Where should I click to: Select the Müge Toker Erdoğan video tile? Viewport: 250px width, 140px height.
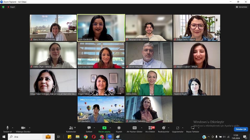pyautogui.click(x=53, y=82)
